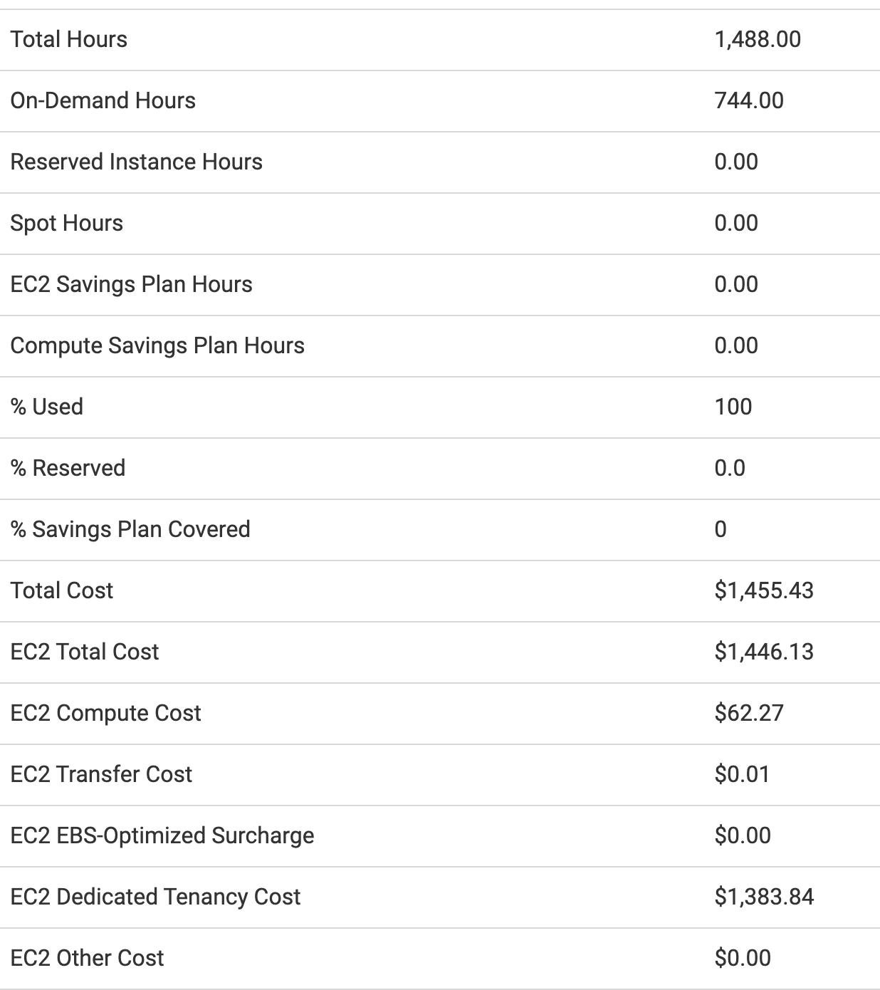Screen dimensions: 880x990
Task: Click the % Savings Plan Covered label
Action: pos(130,529)
